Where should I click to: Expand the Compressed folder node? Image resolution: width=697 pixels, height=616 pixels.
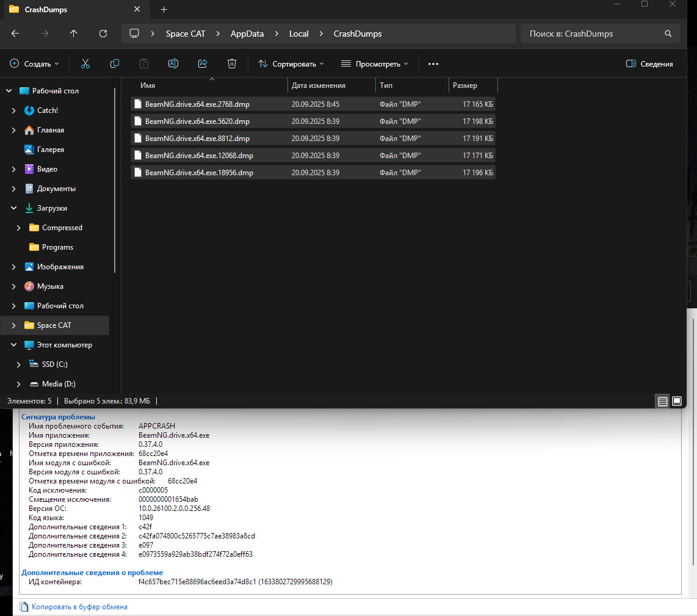point(19,228)
